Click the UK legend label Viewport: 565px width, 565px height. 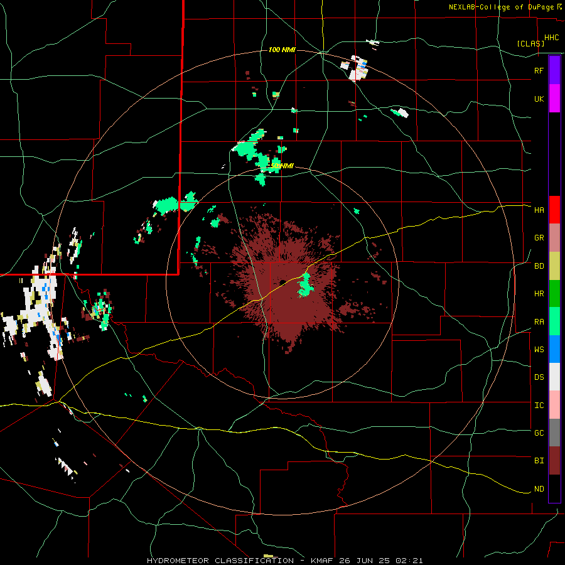point(539,99)
